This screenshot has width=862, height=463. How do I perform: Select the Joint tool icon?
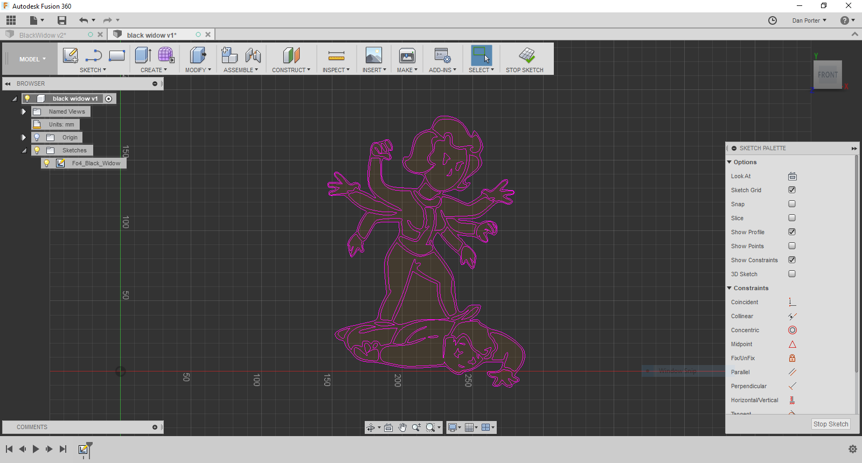tap(253, 55)
